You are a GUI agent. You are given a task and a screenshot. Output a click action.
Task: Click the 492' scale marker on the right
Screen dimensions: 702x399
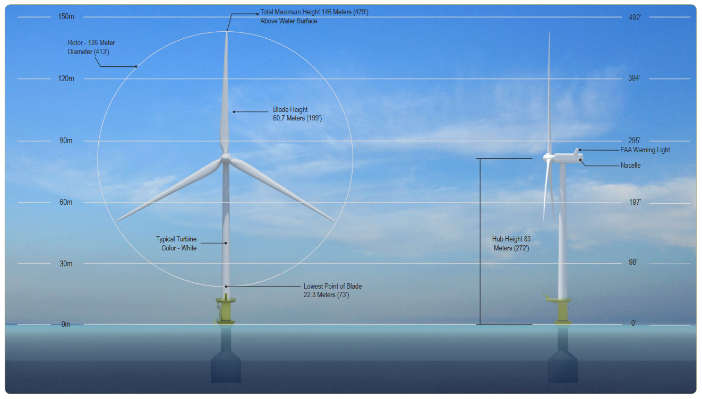click(635, 17)
